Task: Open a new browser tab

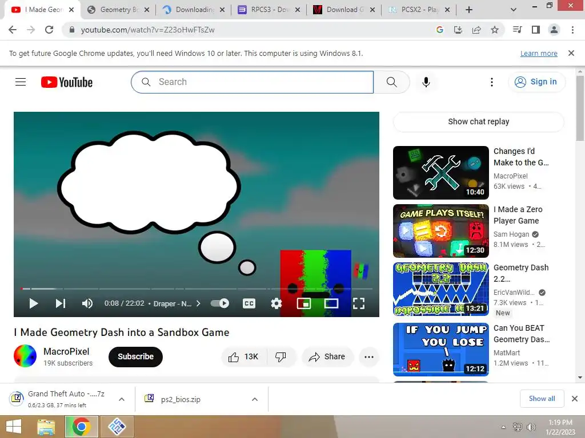Action: (x=469, y=10)
